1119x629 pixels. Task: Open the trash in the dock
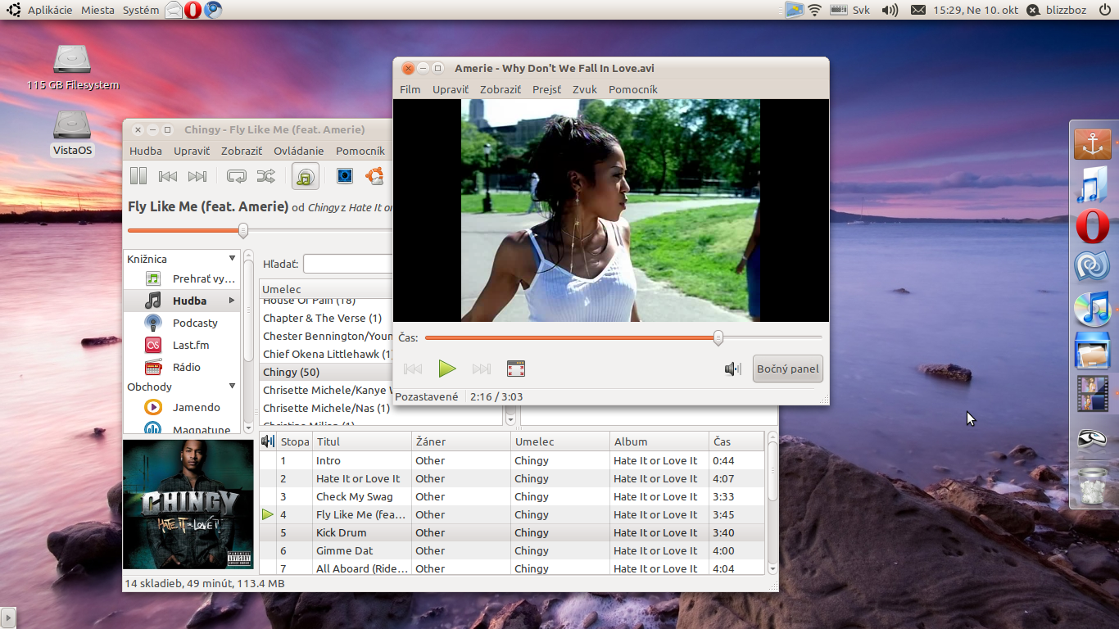[1093, 486]
